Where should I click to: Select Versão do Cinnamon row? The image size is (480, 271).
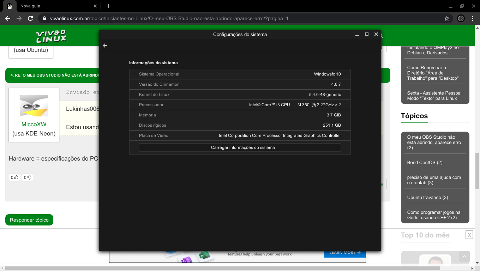(240, 84)
